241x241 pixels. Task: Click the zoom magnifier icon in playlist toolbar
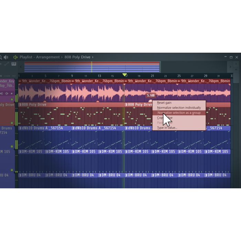(1, 57)
